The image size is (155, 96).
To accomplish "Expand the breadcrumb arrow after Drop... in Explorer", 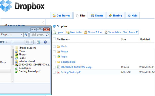I will coord(11,35).
